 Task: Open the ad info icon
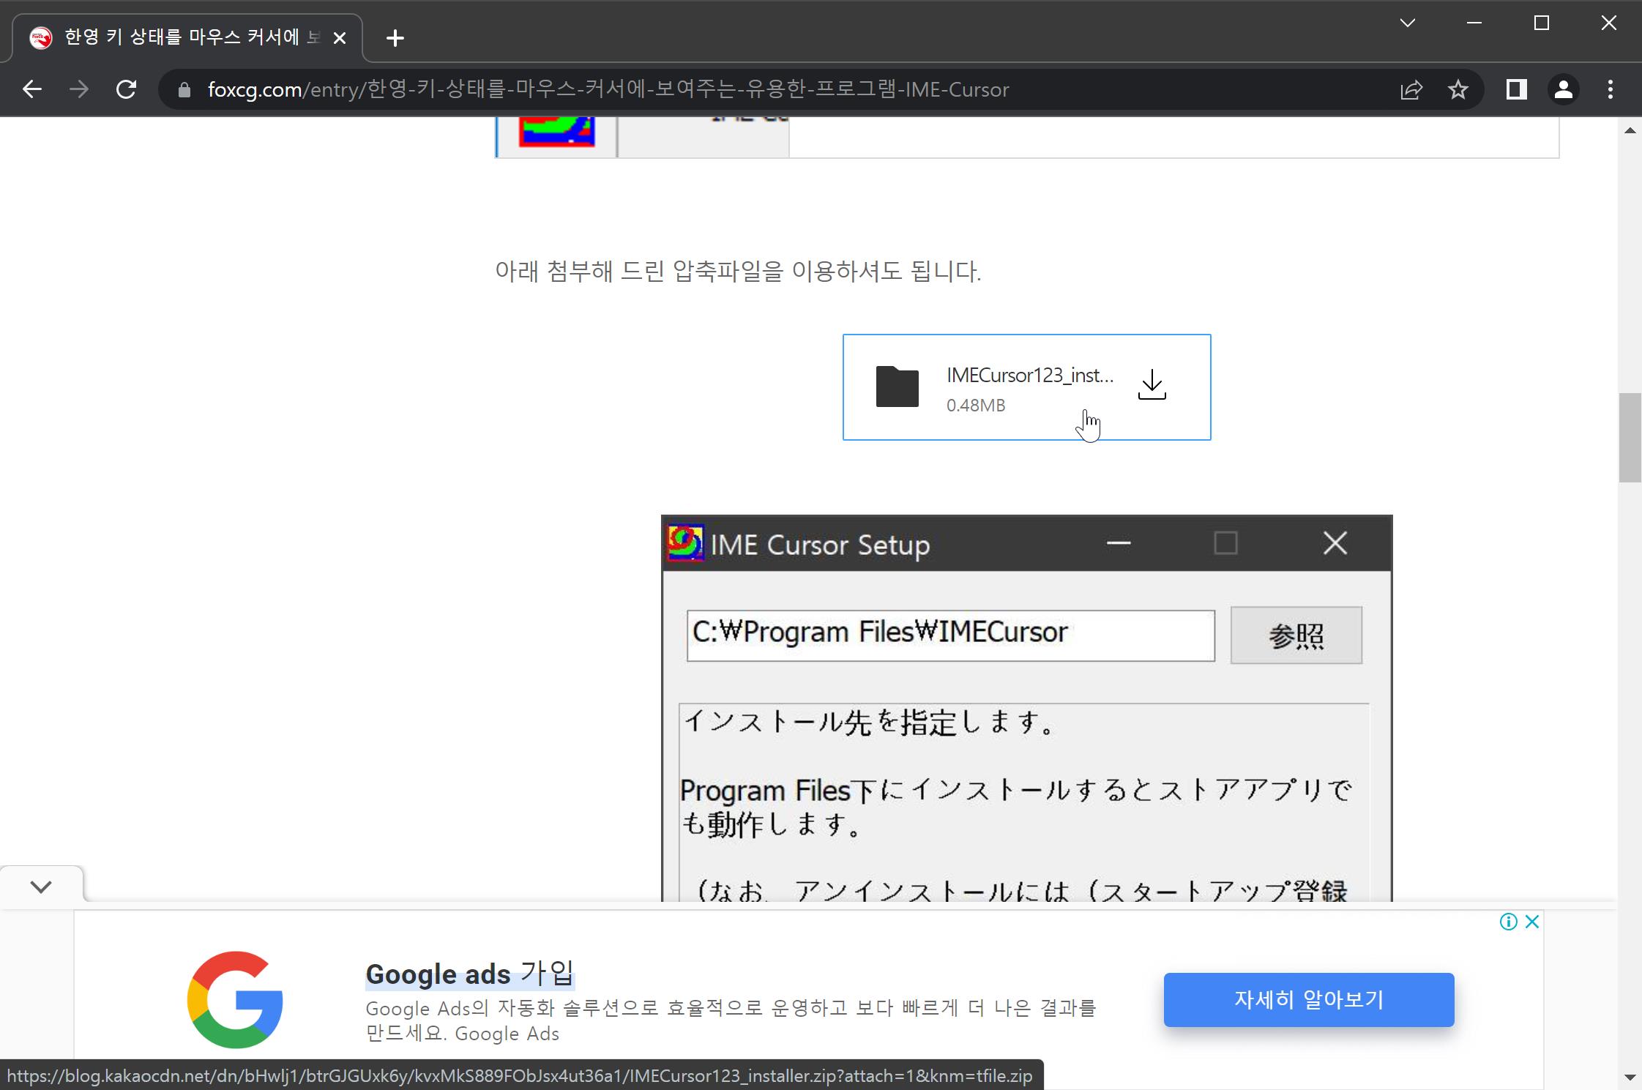click(1508, 922)
